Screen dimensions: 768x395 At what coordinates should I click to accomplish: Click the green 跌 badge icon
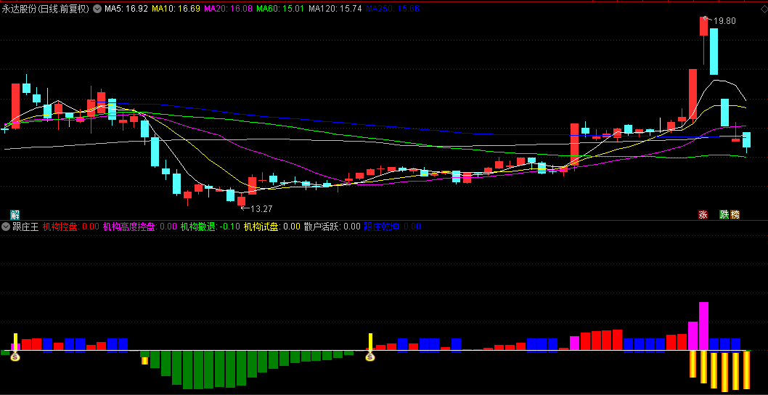pos(724,214)
